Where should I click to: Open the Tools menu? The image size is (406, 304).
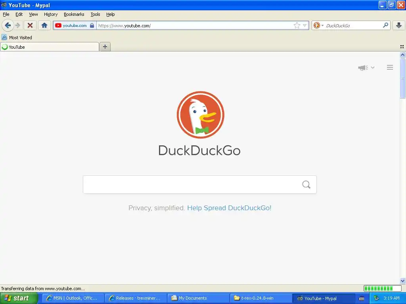click(x=95, y=15)
